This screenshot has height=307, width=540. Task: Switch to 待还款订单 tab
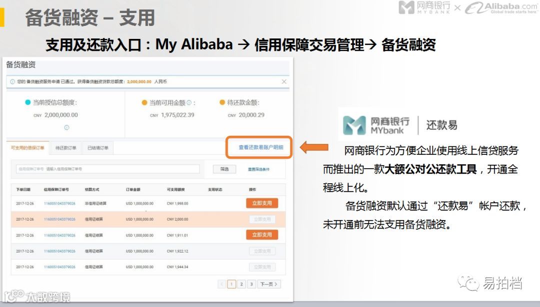coord(66,148)
